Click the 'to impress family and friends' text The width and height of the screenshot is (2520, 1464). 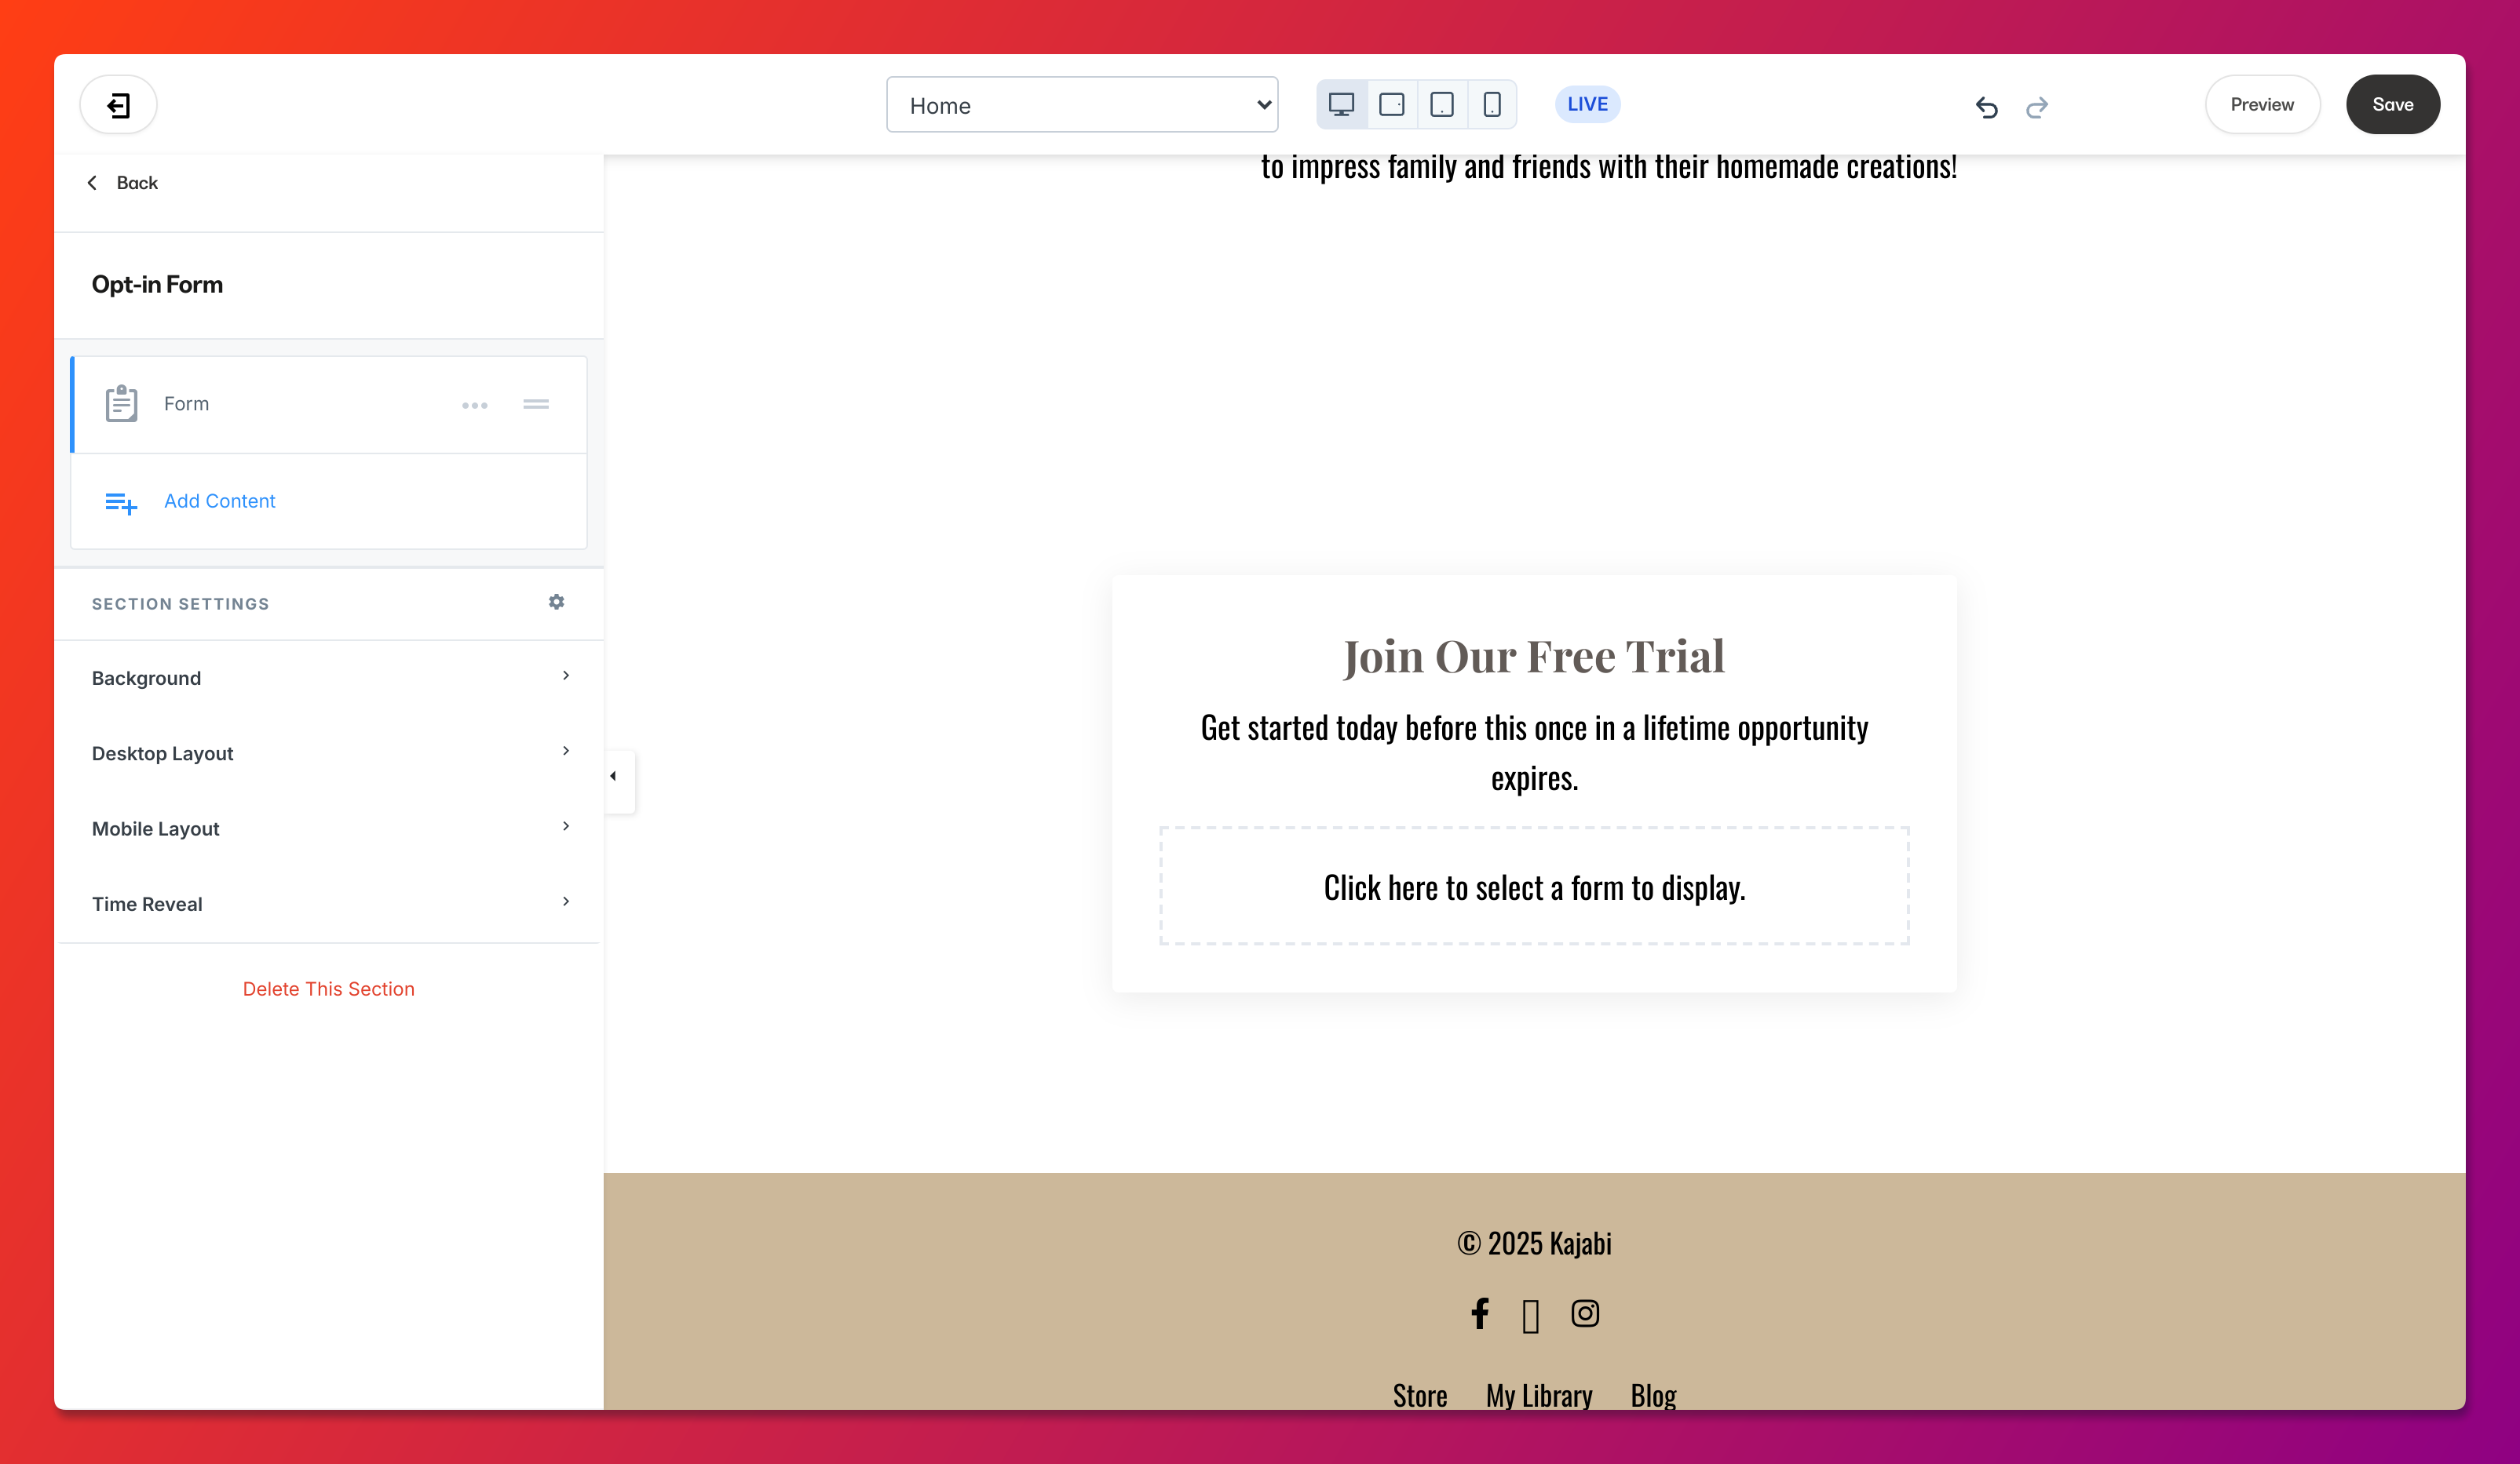1608,167
